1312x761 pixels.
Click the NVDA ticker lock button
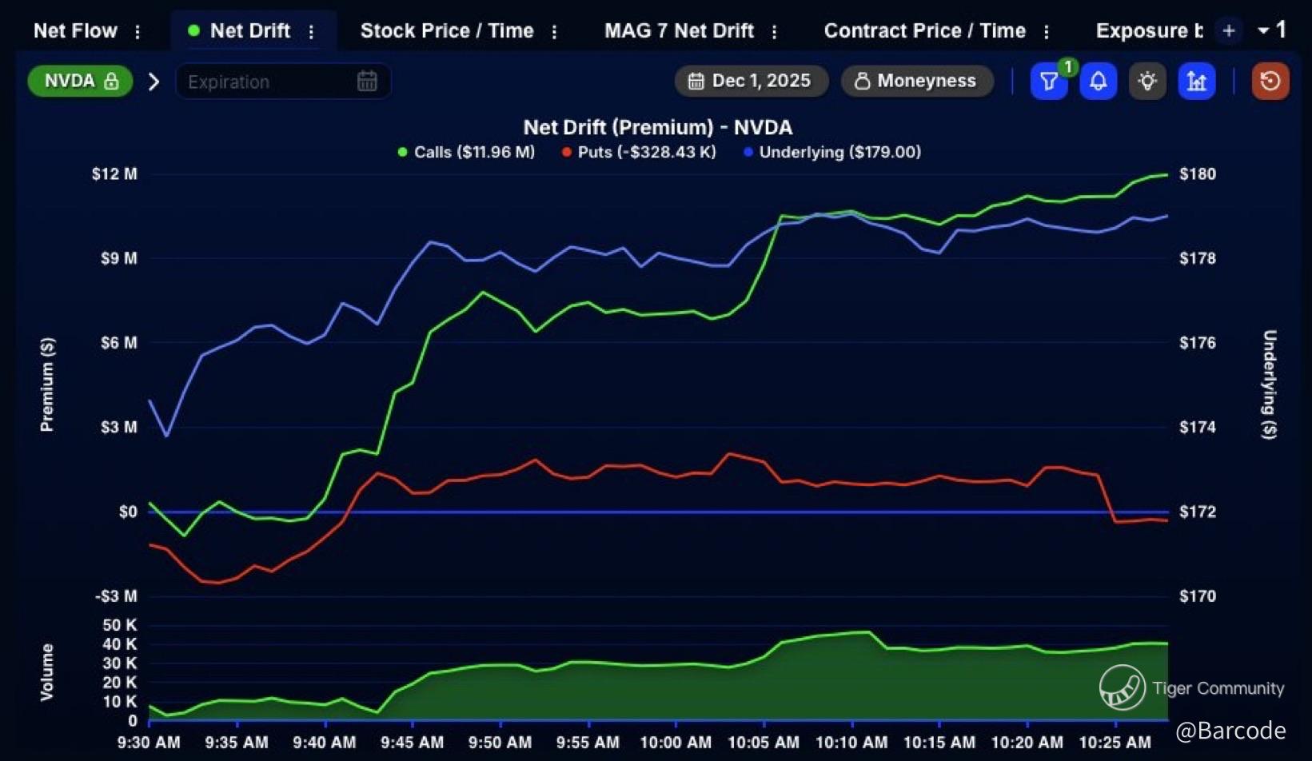80,81
